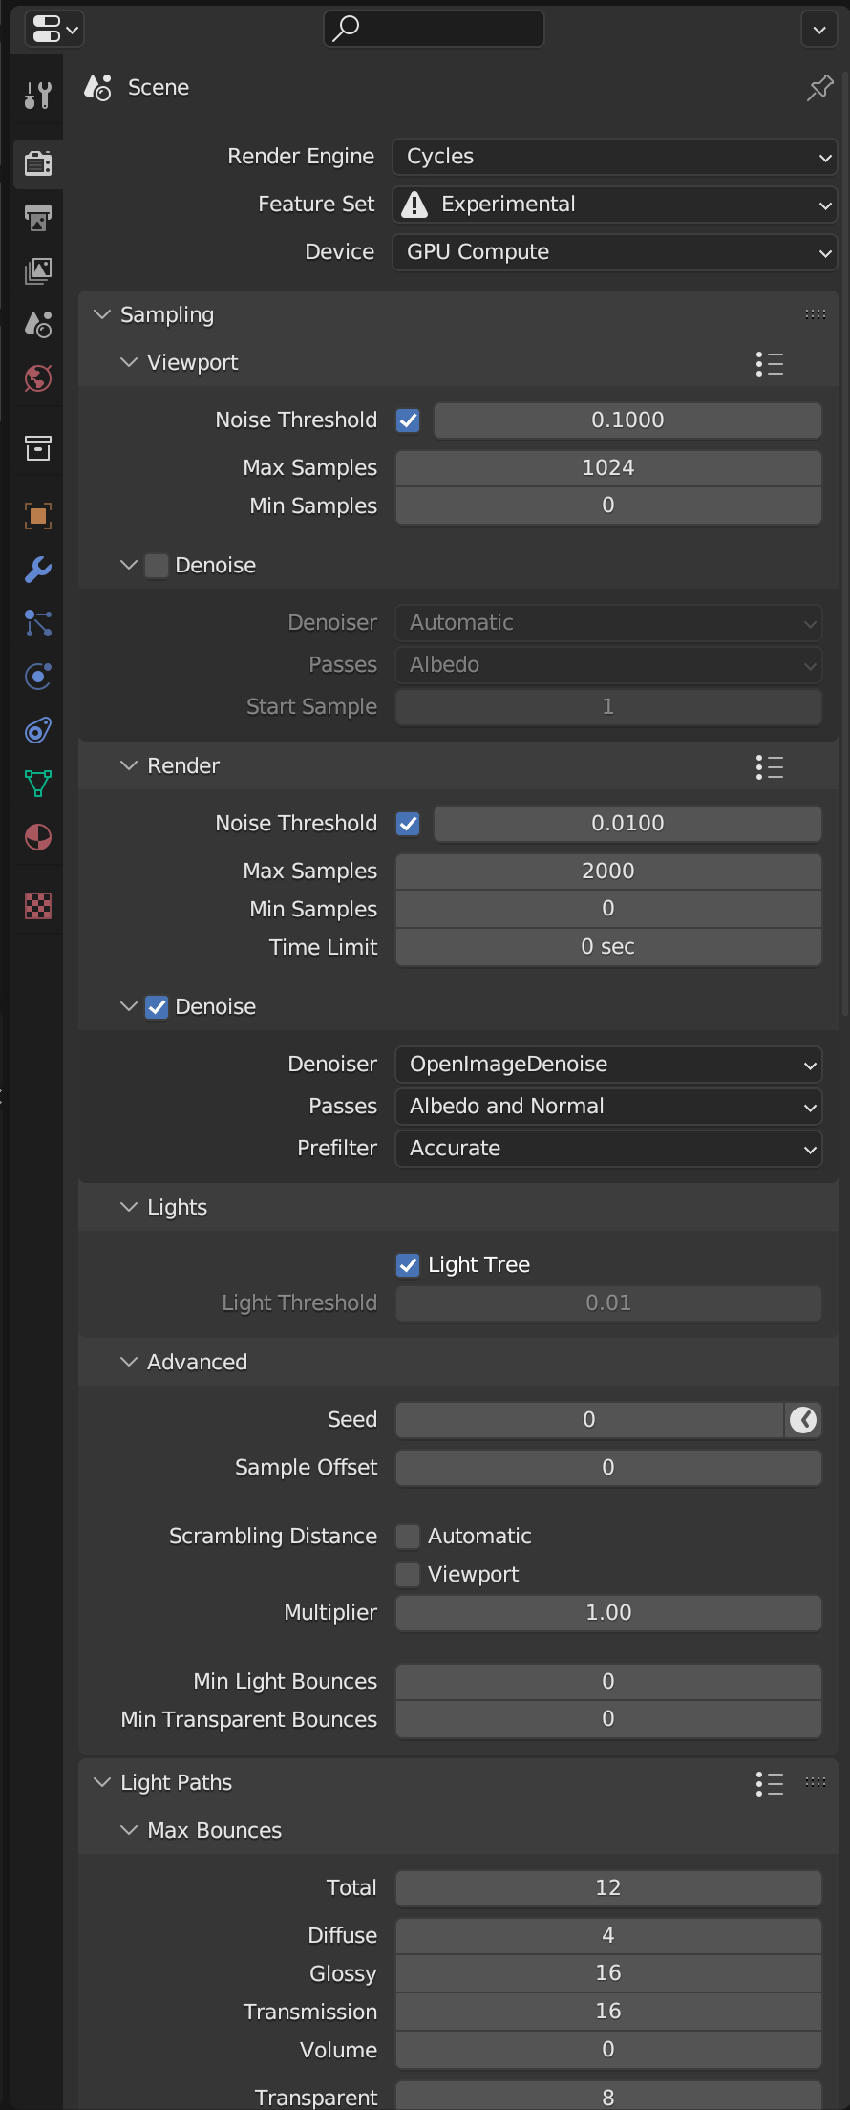This screenshot has width=850, height=2110.
Task: Open the Device dropdown showing GPU Compute
Action: pos(614,252)
